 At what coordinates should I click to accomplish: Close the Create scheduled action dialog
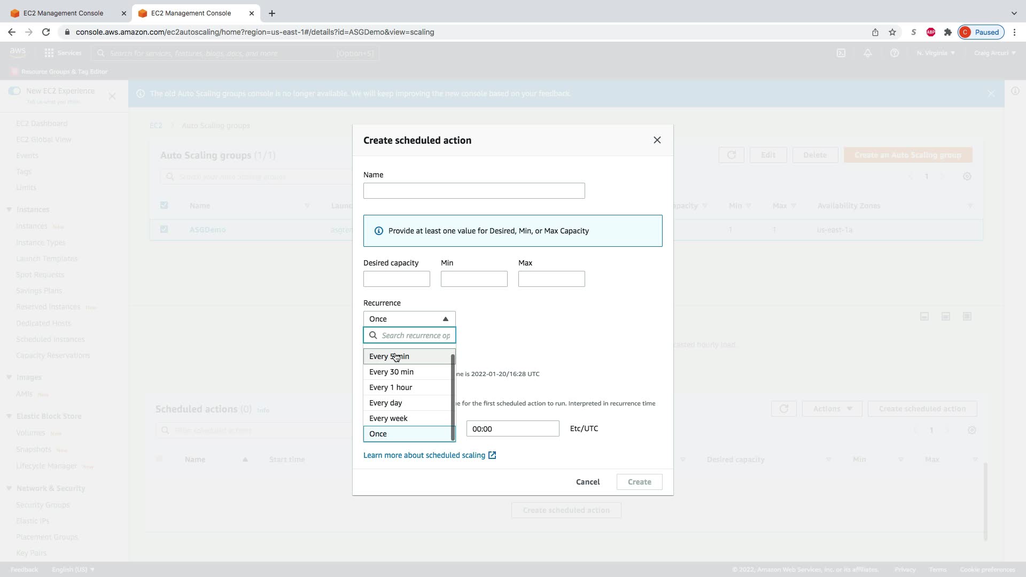pos(657,140)
